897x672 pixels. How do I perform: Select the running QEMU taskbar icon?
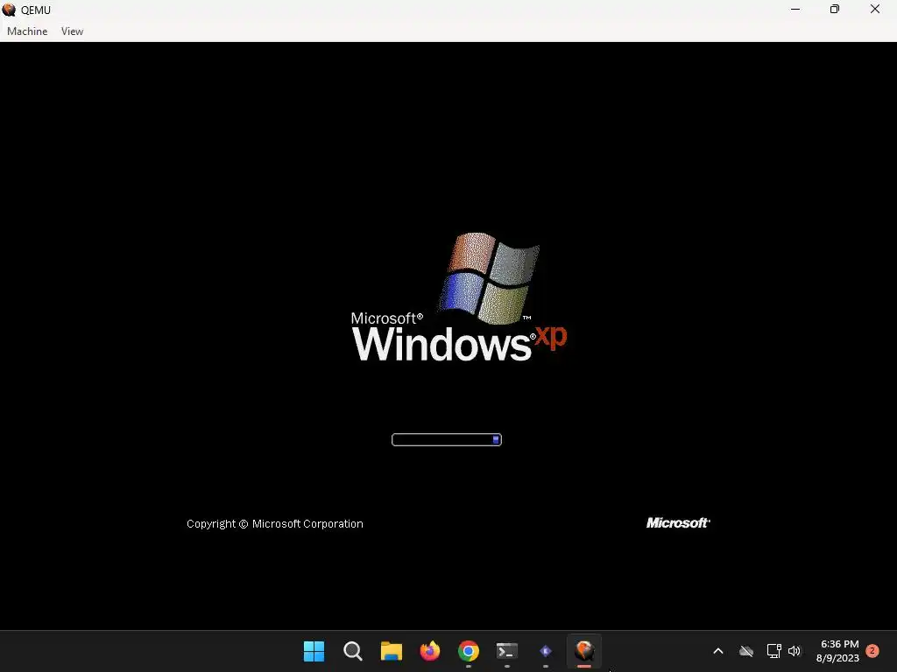584,651
